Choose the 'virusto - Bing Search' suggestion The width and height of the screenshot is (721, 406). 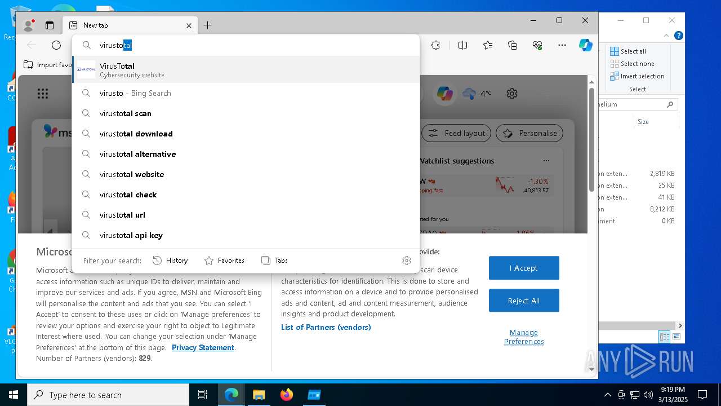coord(246,93)
